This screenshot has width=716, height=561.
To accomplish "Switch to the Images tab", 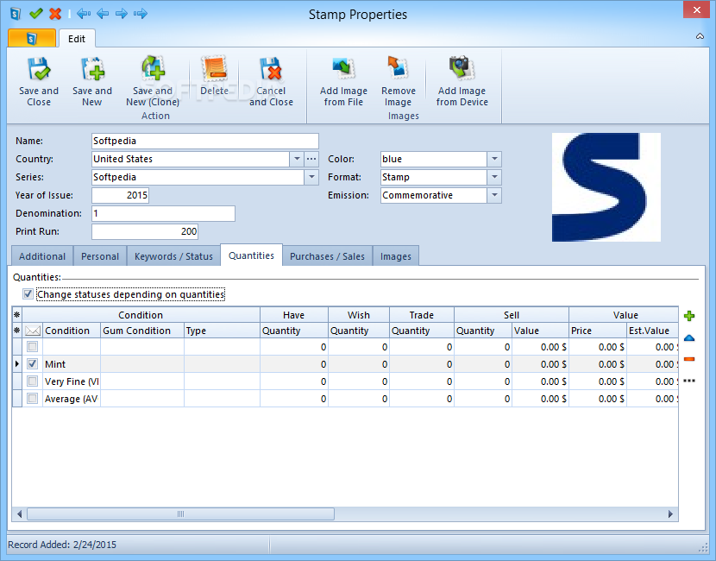I will point(396,256).
